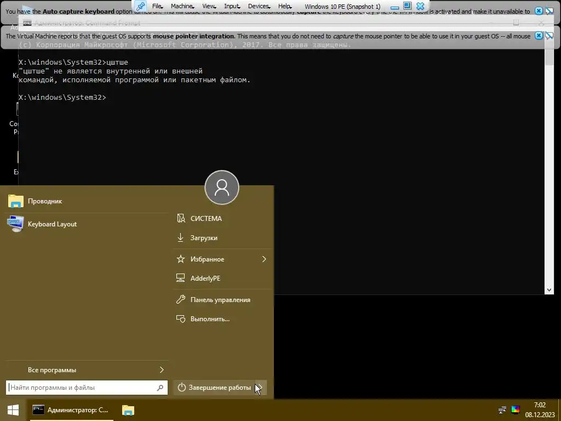Open File Explorer from the taskbar

pos(128,410)
